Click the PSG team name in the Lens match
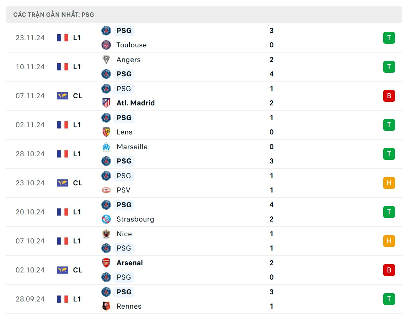The image size is (407, 315). (x=124, y=118)
